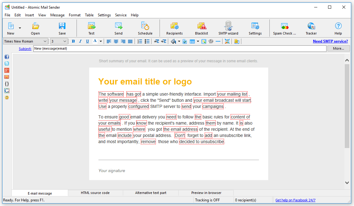The height and width of the screenshot is (206, 354).
Task: Click the Open folder icon
Action: tap(35, 26)
